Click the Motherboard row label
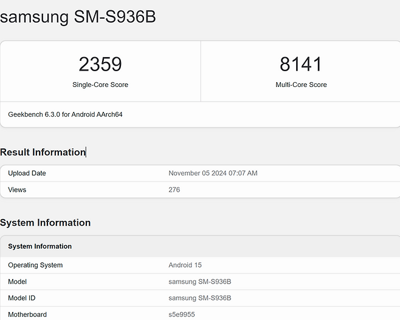400x320 pixels. [27, 315]
